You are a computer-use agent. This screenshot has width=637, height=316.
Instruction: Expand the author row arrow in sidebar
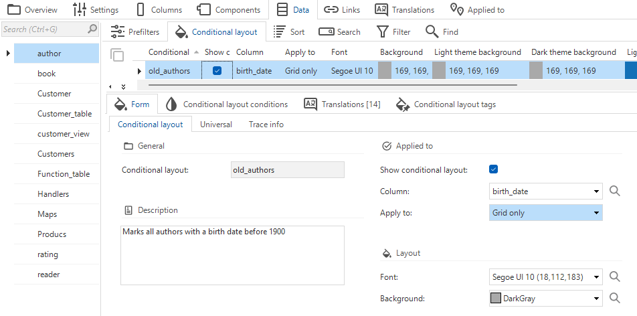point(8,54)
